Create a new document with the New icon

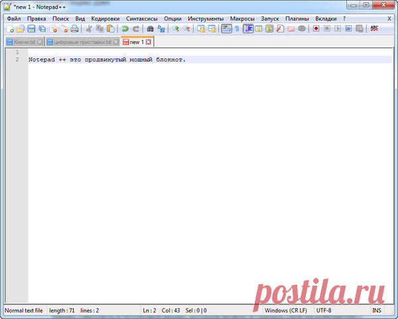10,29
